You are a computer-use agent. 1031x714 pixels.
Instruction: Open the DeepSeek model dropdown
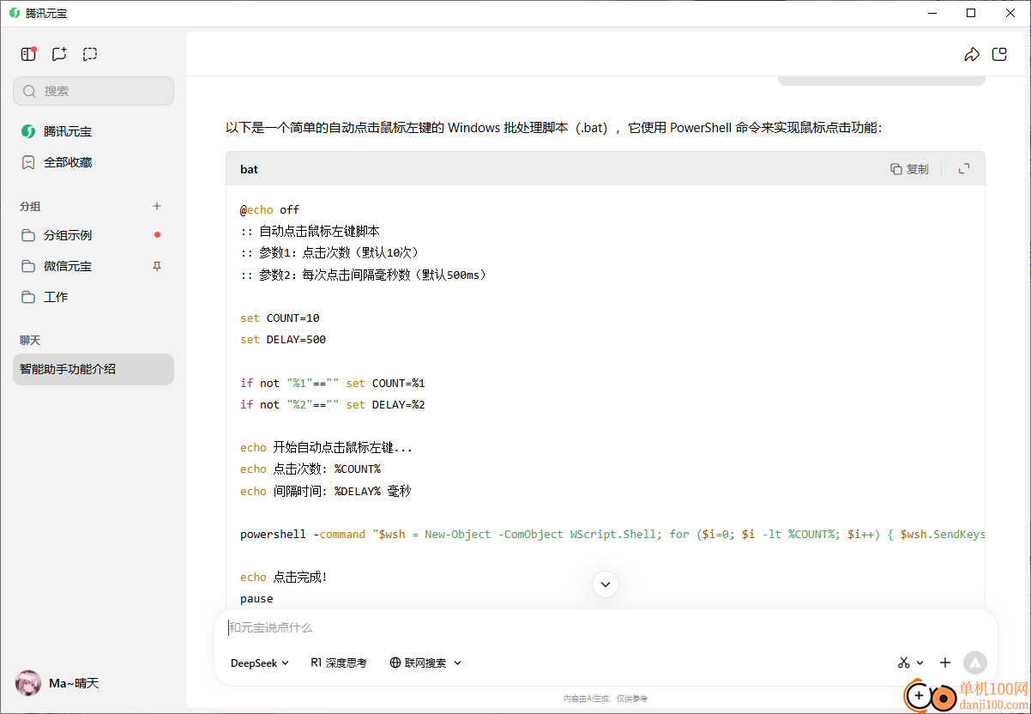(x=260, y=663)
